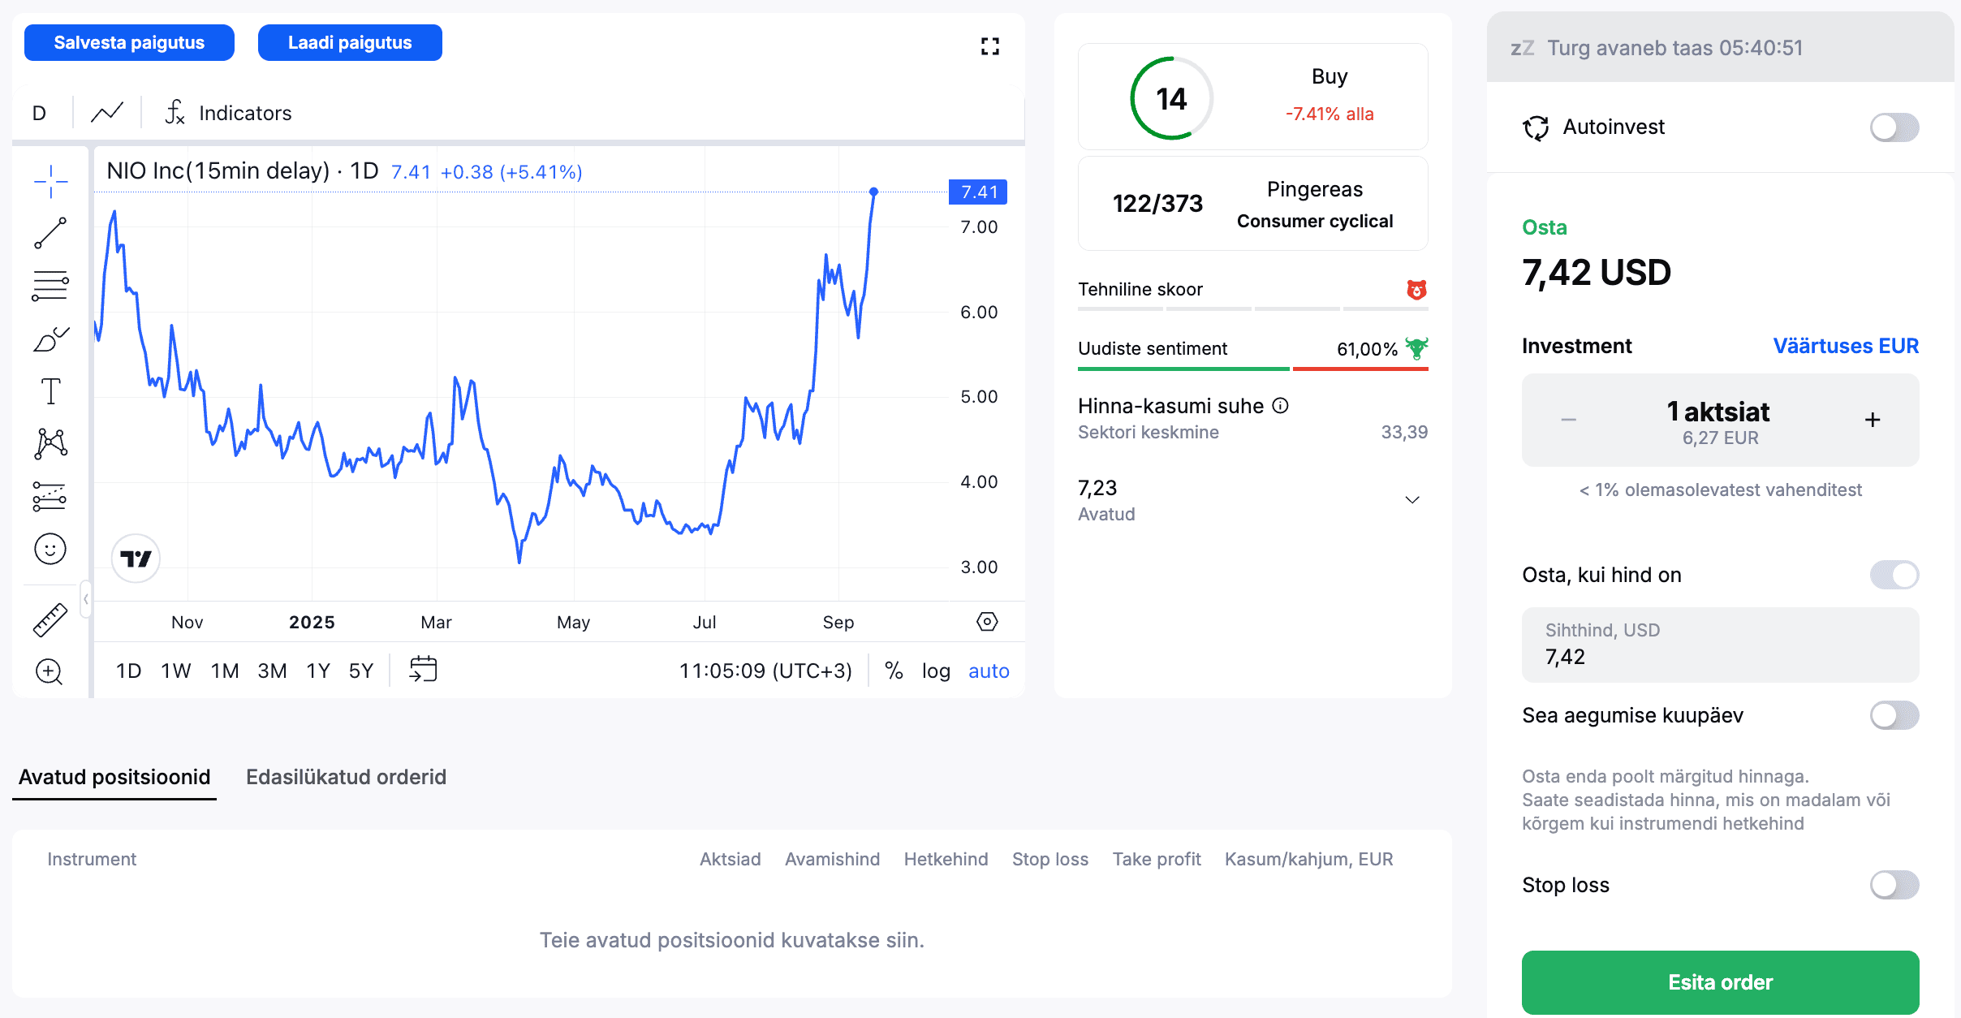
Task: Click the Instrument column header
Action: point(92,859)
